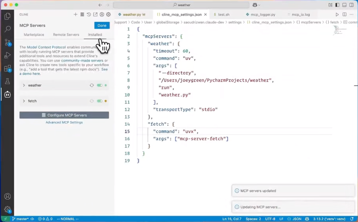This screenshot has width=358, height=222.
Task: Open the Extensions view
Action: click(x=8, y=68)
